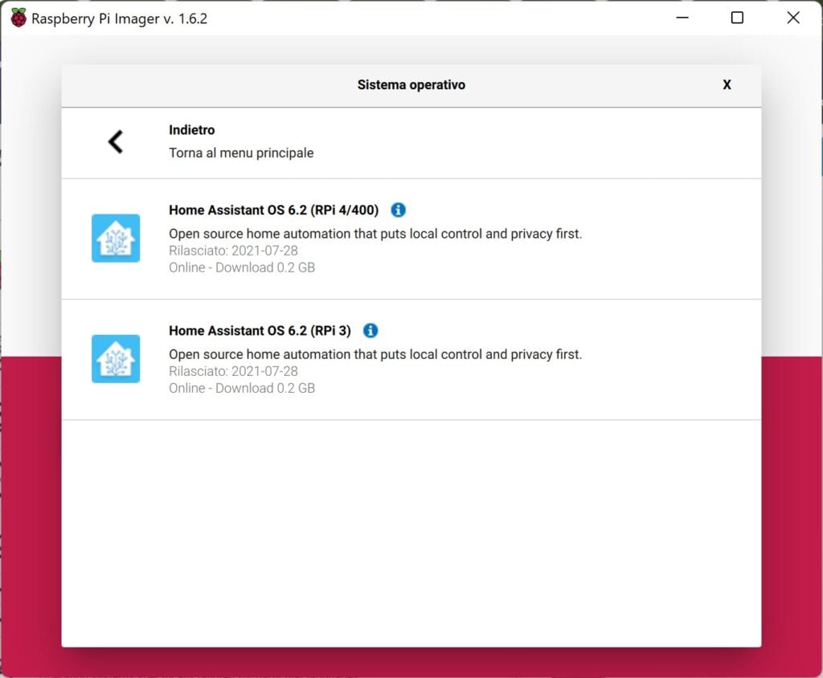Minimize the Raspberry Pi Imager window
The height and width of the screenshot is (678, 823).
point(682,18)
